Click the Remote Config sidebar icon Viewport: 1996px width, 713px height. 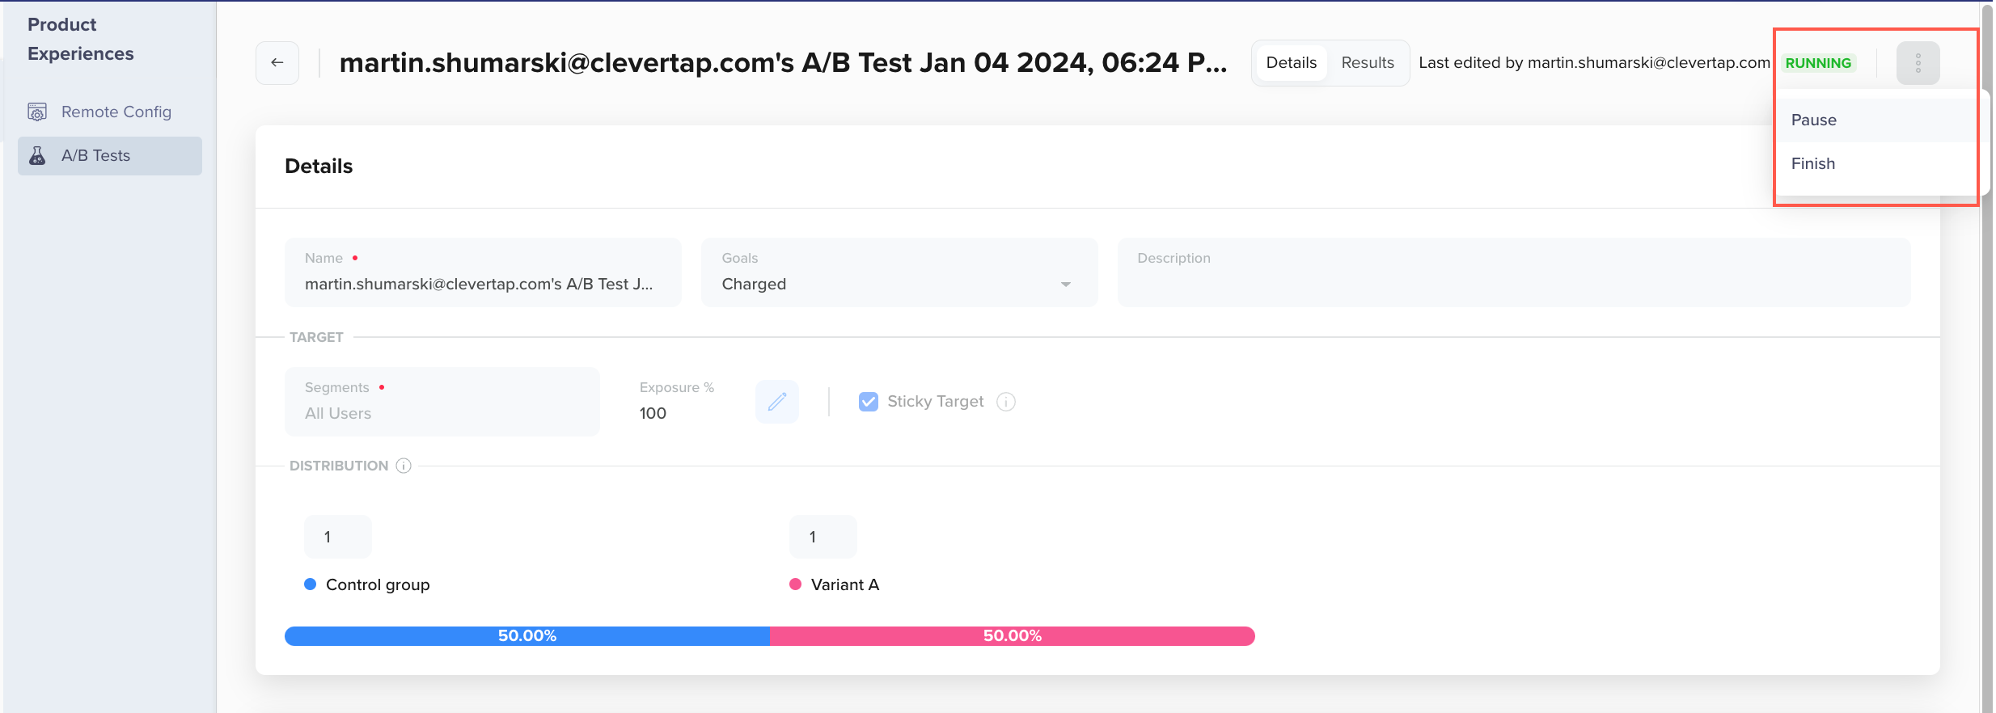tap(37, 112)
